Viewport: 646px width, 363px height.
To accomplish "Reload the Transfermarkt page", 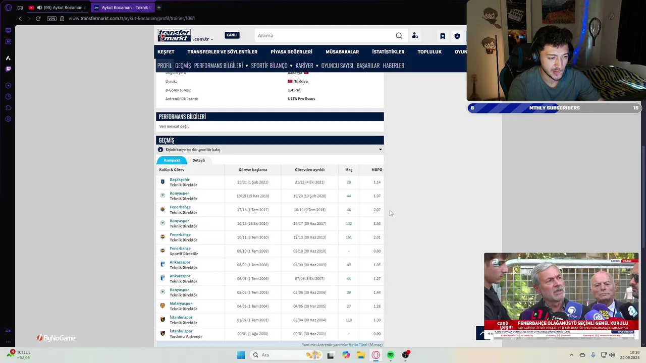I will [38, 19].
